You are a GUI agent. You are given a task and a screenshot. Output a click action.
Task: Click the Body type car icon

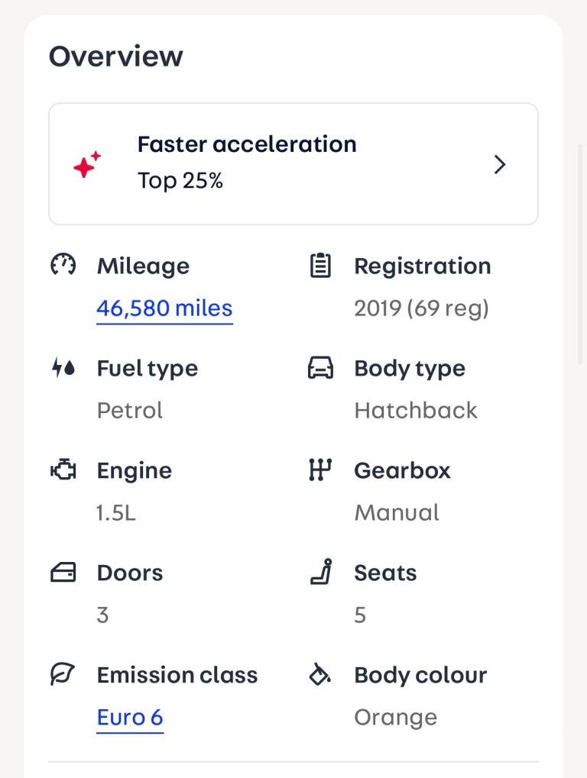point(320,368)
